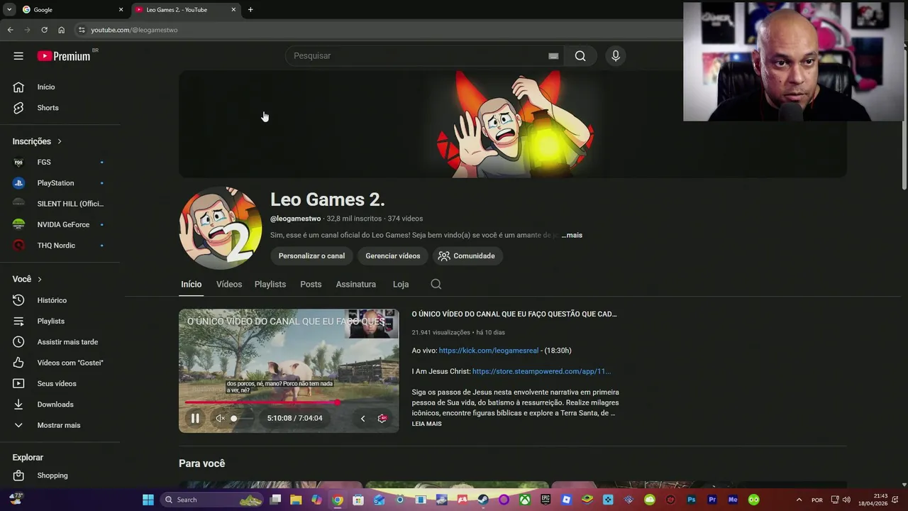This screenshot has width=908, height=511.
Task: Unmute the featured video player
Action: 220,418
